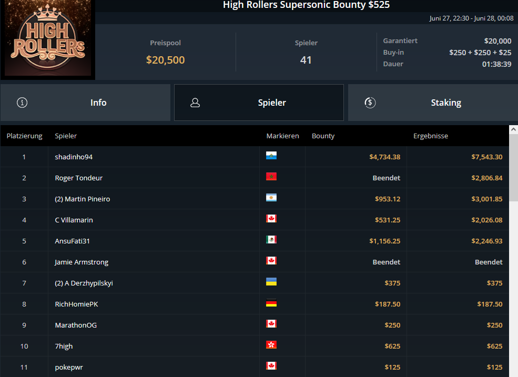
Task: Sort by Bounty column header
Action: (323, 136)
